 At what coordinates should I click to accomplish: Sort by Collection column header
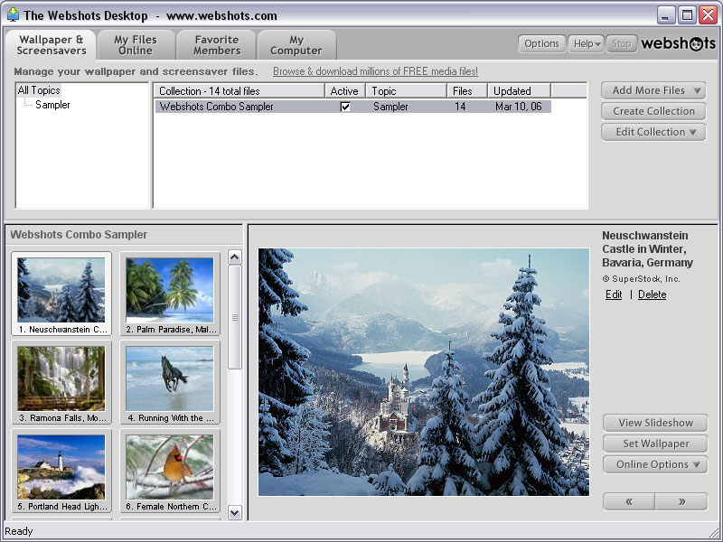click(239, 91)
